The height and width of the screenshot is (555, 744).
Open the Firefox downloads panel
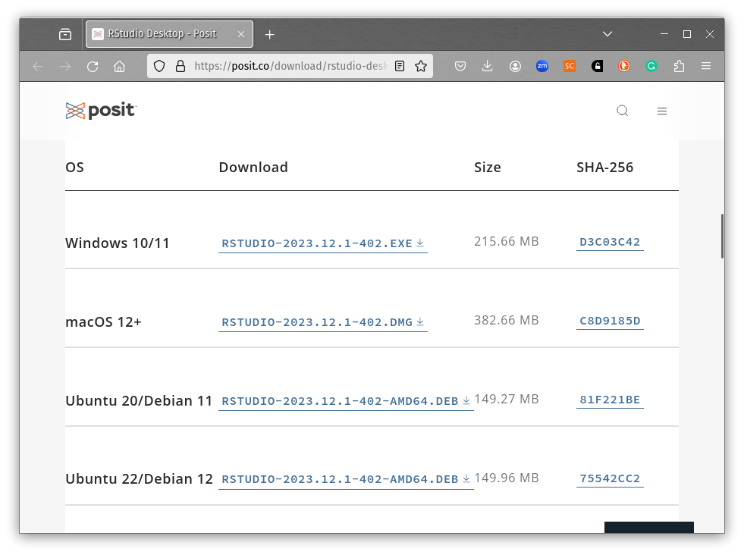pos(488,67)
